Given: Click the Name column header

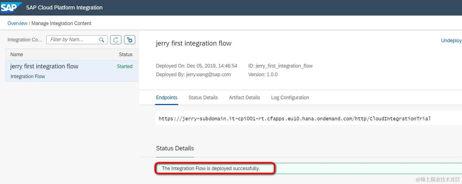Looking at the screenshot, I should click(17, 54).
